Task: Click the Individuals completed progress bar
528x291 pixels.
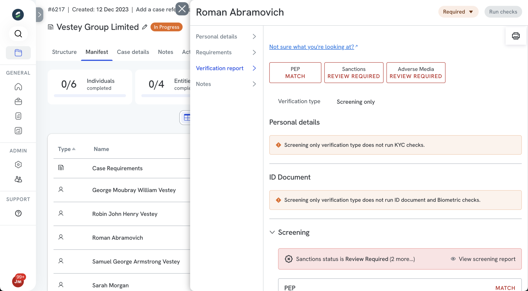Action: (x=90, y=96)
